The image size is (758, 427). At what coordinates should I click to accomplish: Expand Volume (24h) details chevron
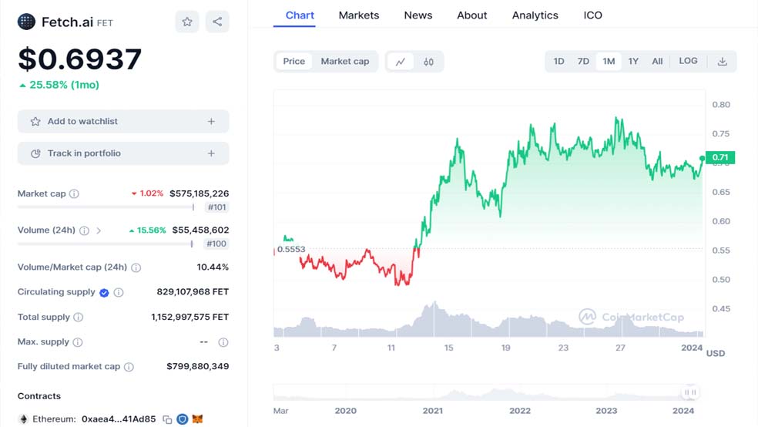tap(99, 230)
